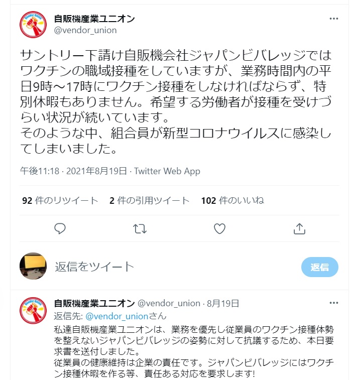
Task: Focus the 返信をツイート reply input field
Action: (x=175, y=267)
